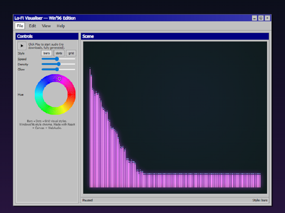Minimize the Lo-Fi Visualiser window
Image resolution: width=285 pixels, height=213 pixels.
click(x=255, y=18)
